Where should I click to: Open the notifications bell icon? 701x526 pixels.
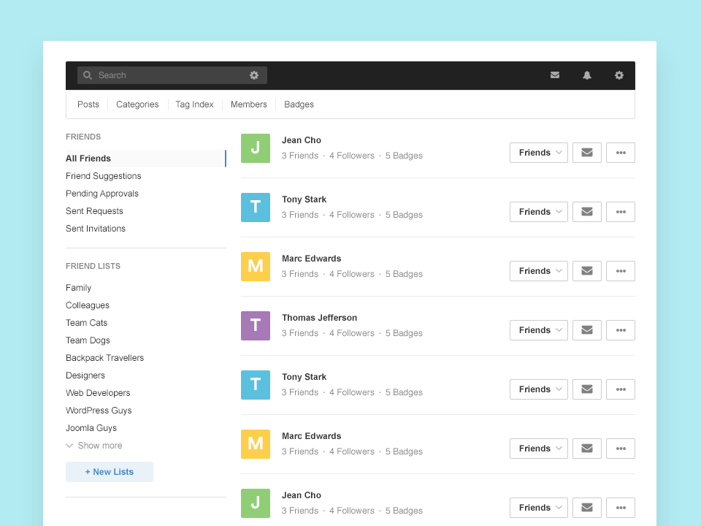(587, 75)
